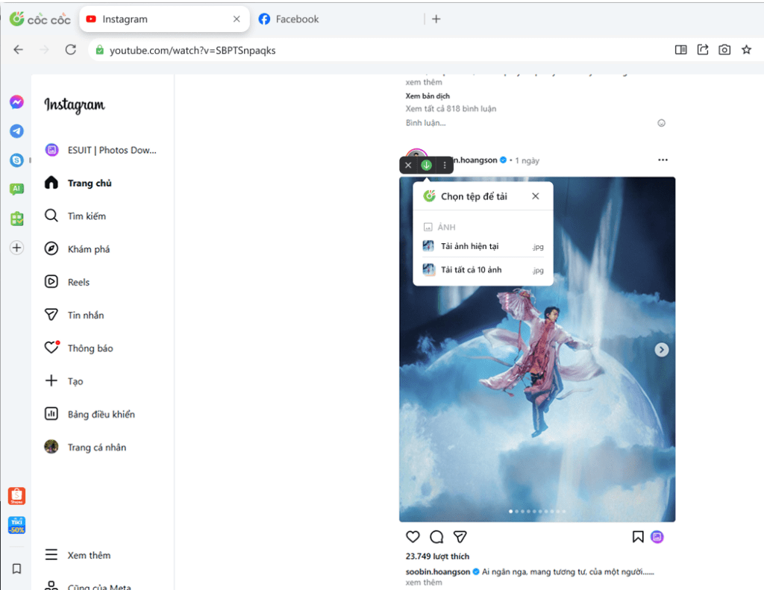Open the post's three-dot options menu
The image size is (764, 590).
point(663,160)
